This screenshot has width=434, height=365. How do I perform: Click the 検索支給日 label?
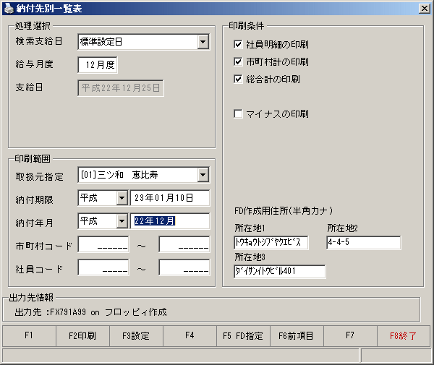(39, 41)
